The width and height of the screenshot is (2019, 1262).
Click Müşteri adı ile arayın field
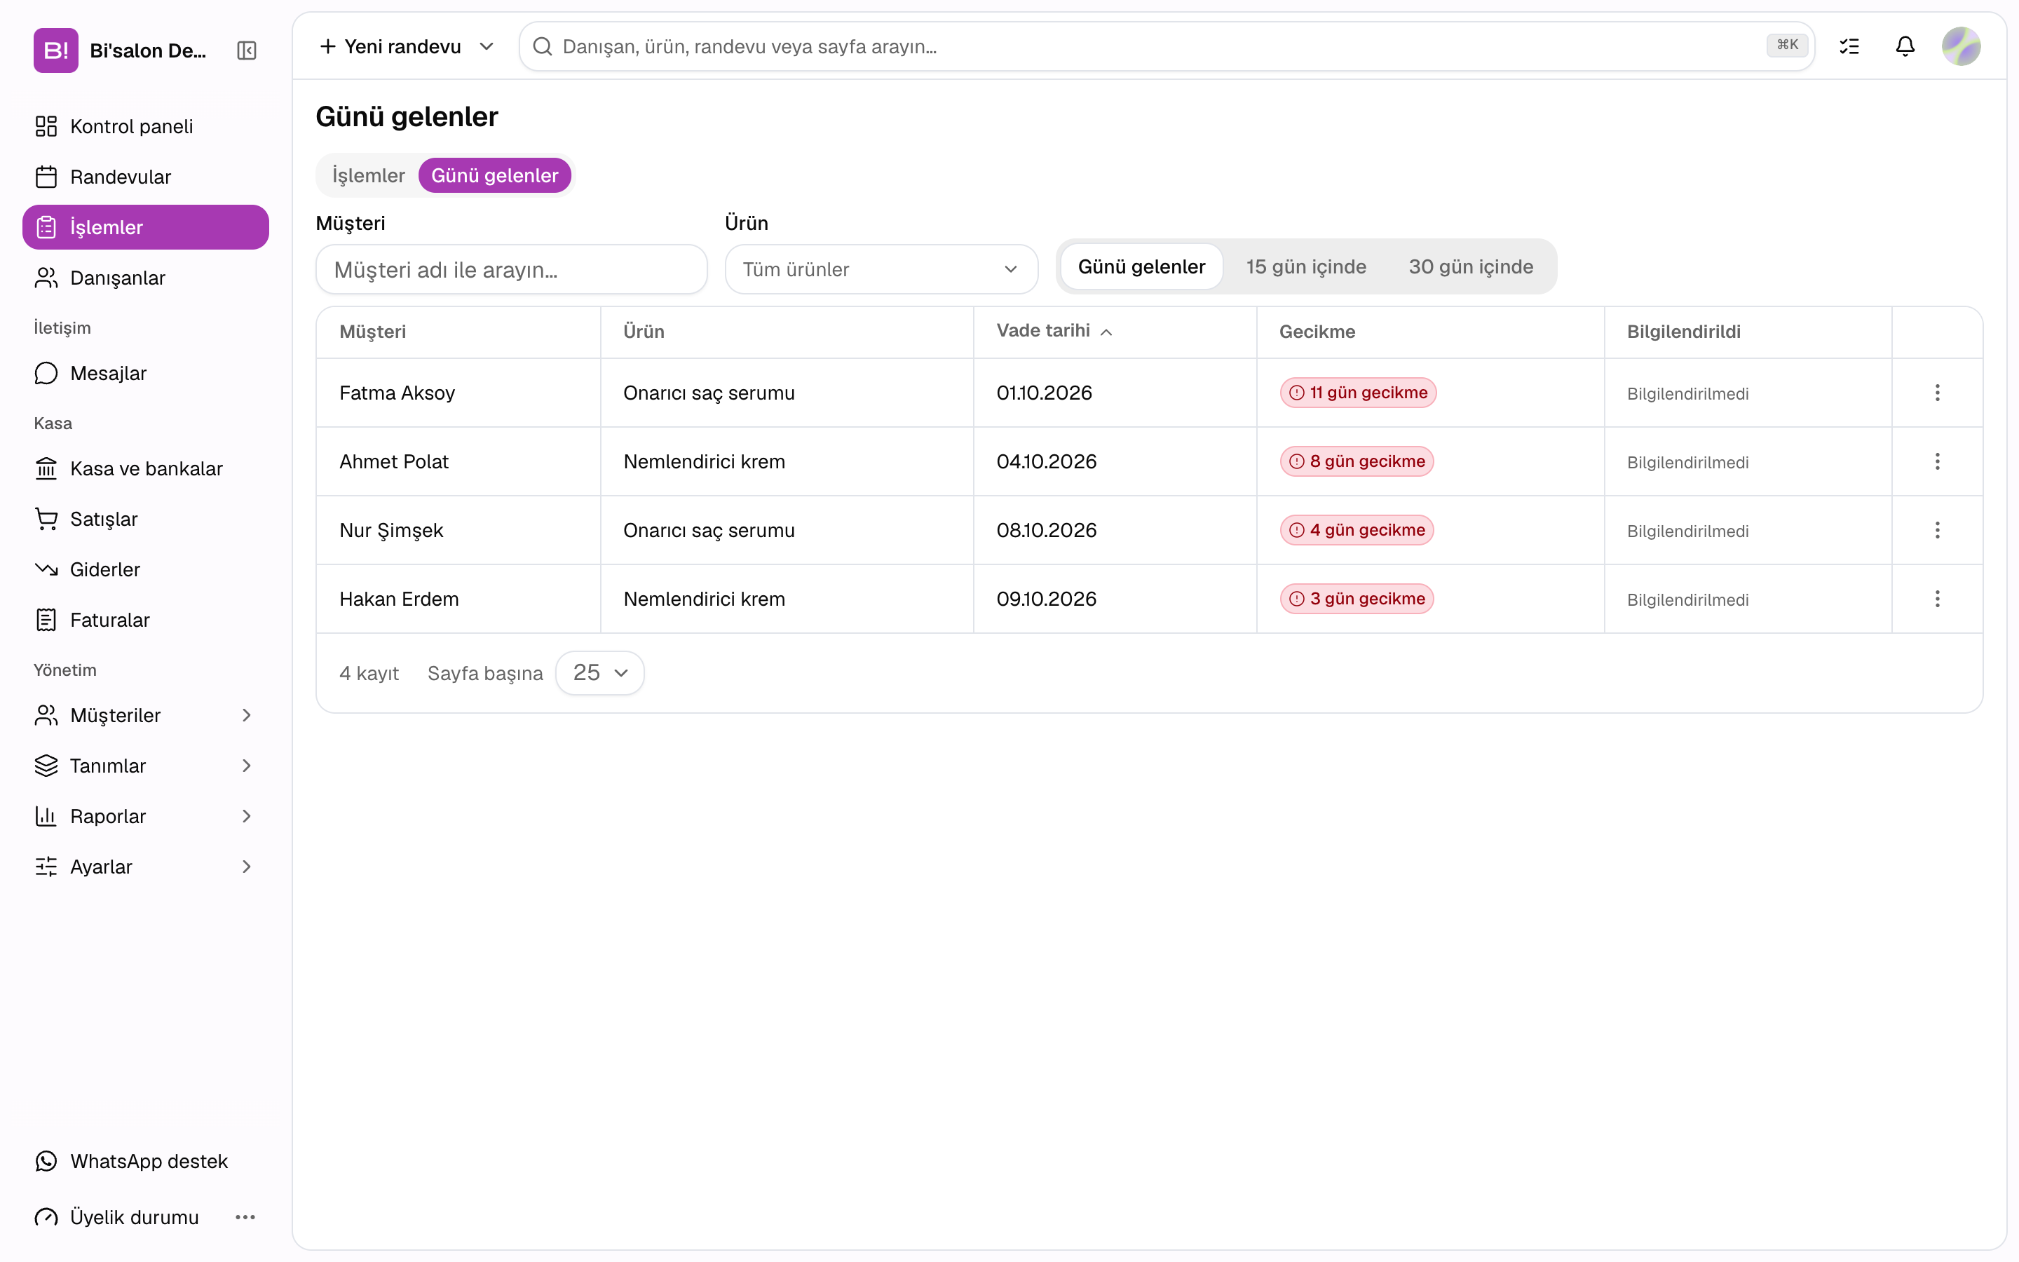point(512,270)
